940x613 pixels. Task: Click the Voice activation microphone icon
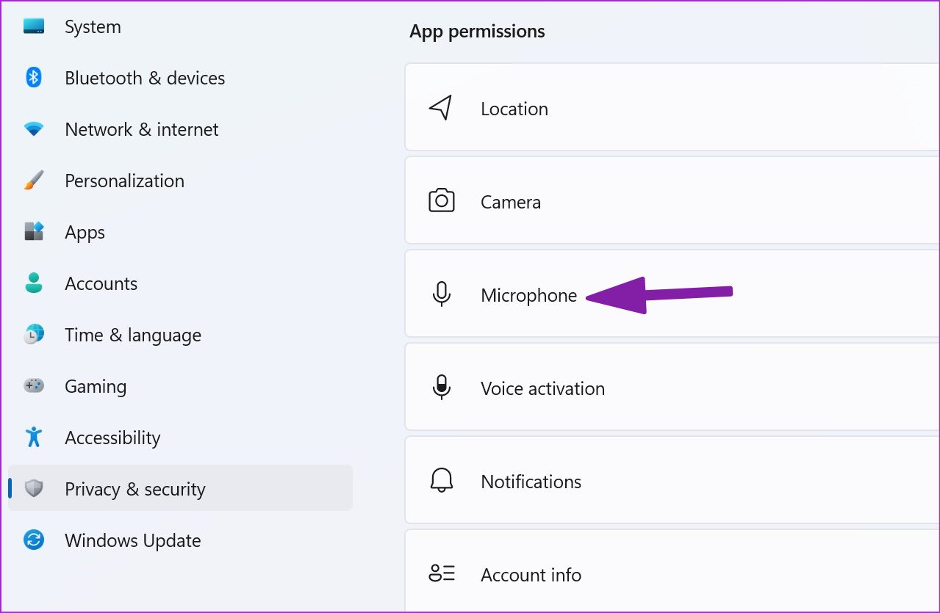[441, 387]
